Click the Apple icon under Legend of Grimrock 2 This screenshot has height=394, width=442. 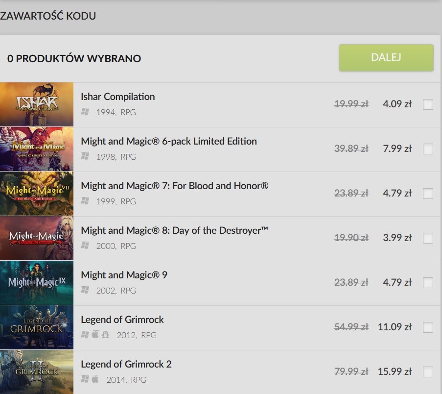(x=95, y=379)
